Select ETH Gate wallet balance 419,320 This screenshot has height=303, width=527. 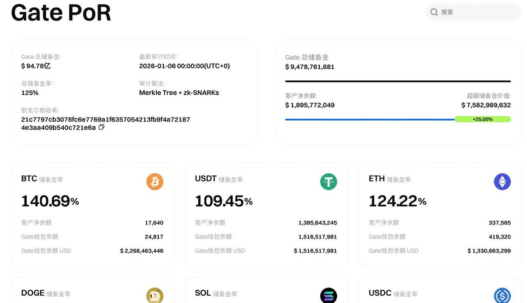[500, 237]
